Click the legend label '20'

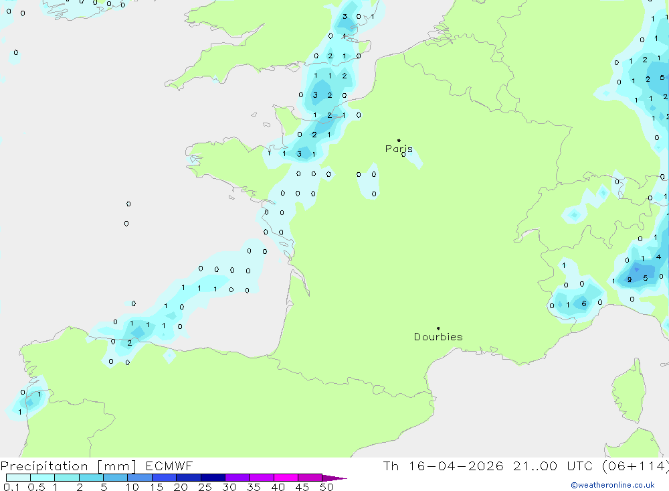click(181, 487)
